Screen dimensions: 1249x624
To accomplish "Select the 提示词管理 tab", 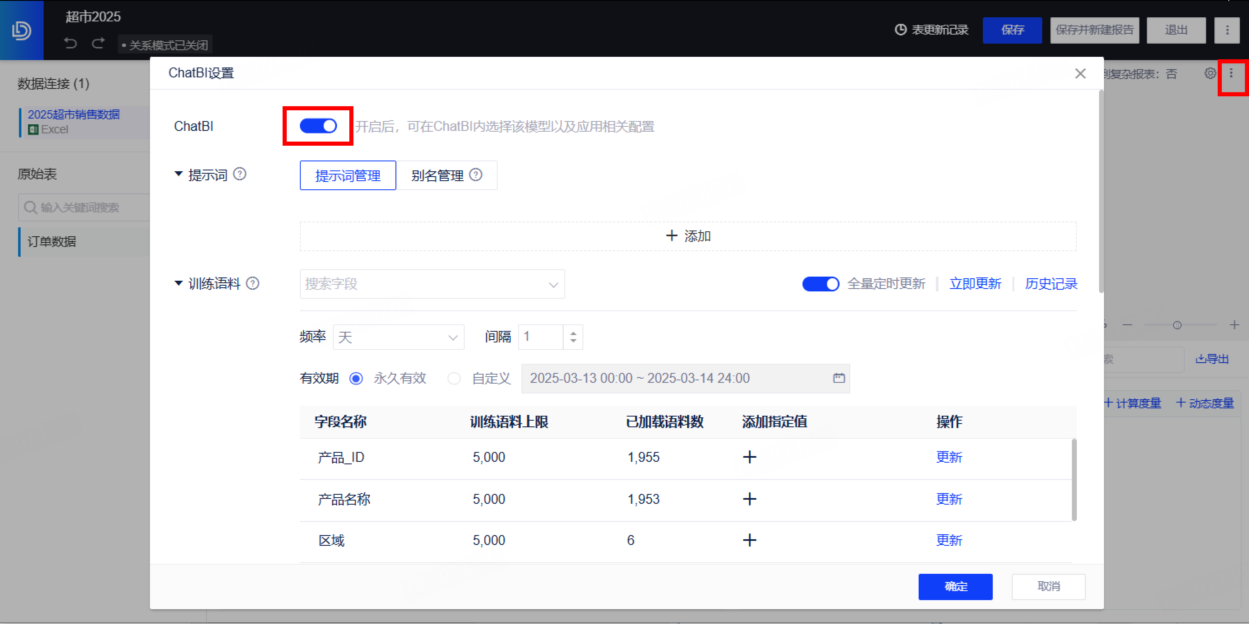I will click(348, 175).
